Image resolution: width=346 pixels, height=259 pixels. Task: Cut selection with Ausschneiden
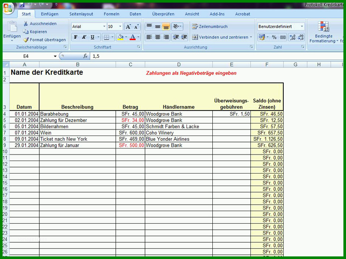[40, 24]
